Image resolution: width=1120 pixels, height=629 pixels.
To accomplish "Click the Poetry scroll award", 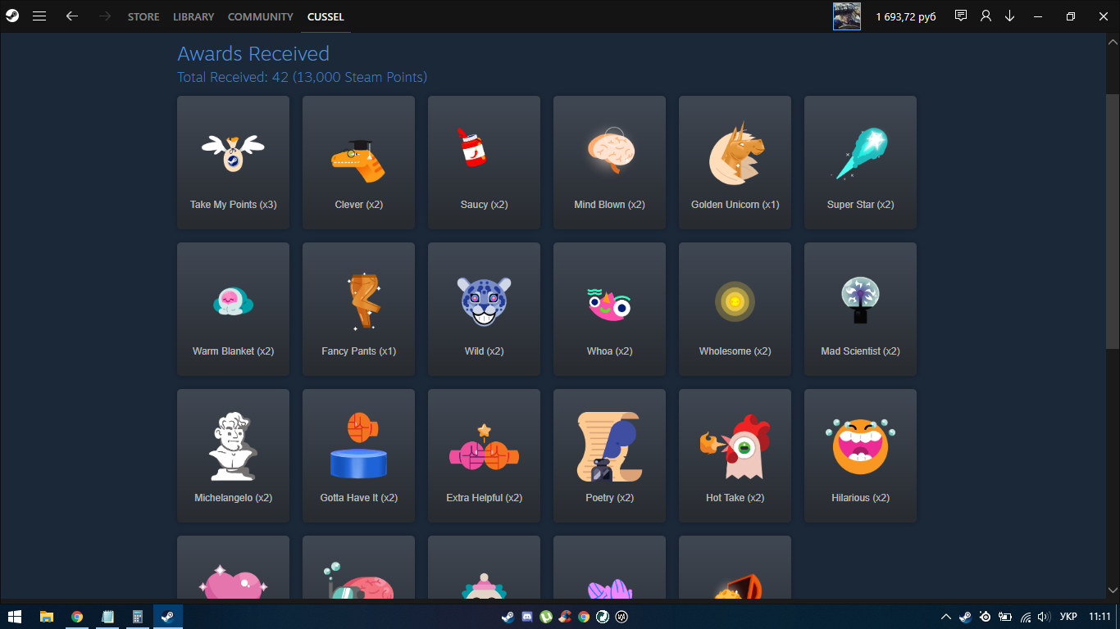I will [610, 455].
